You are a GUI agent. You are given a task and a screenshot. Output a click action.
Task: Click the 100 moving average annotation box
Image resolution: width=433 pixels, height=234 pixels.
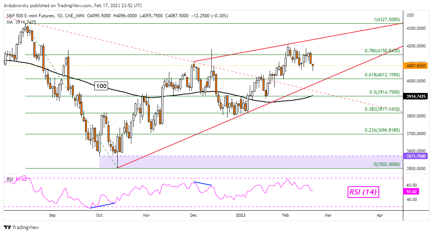point(101,86)
